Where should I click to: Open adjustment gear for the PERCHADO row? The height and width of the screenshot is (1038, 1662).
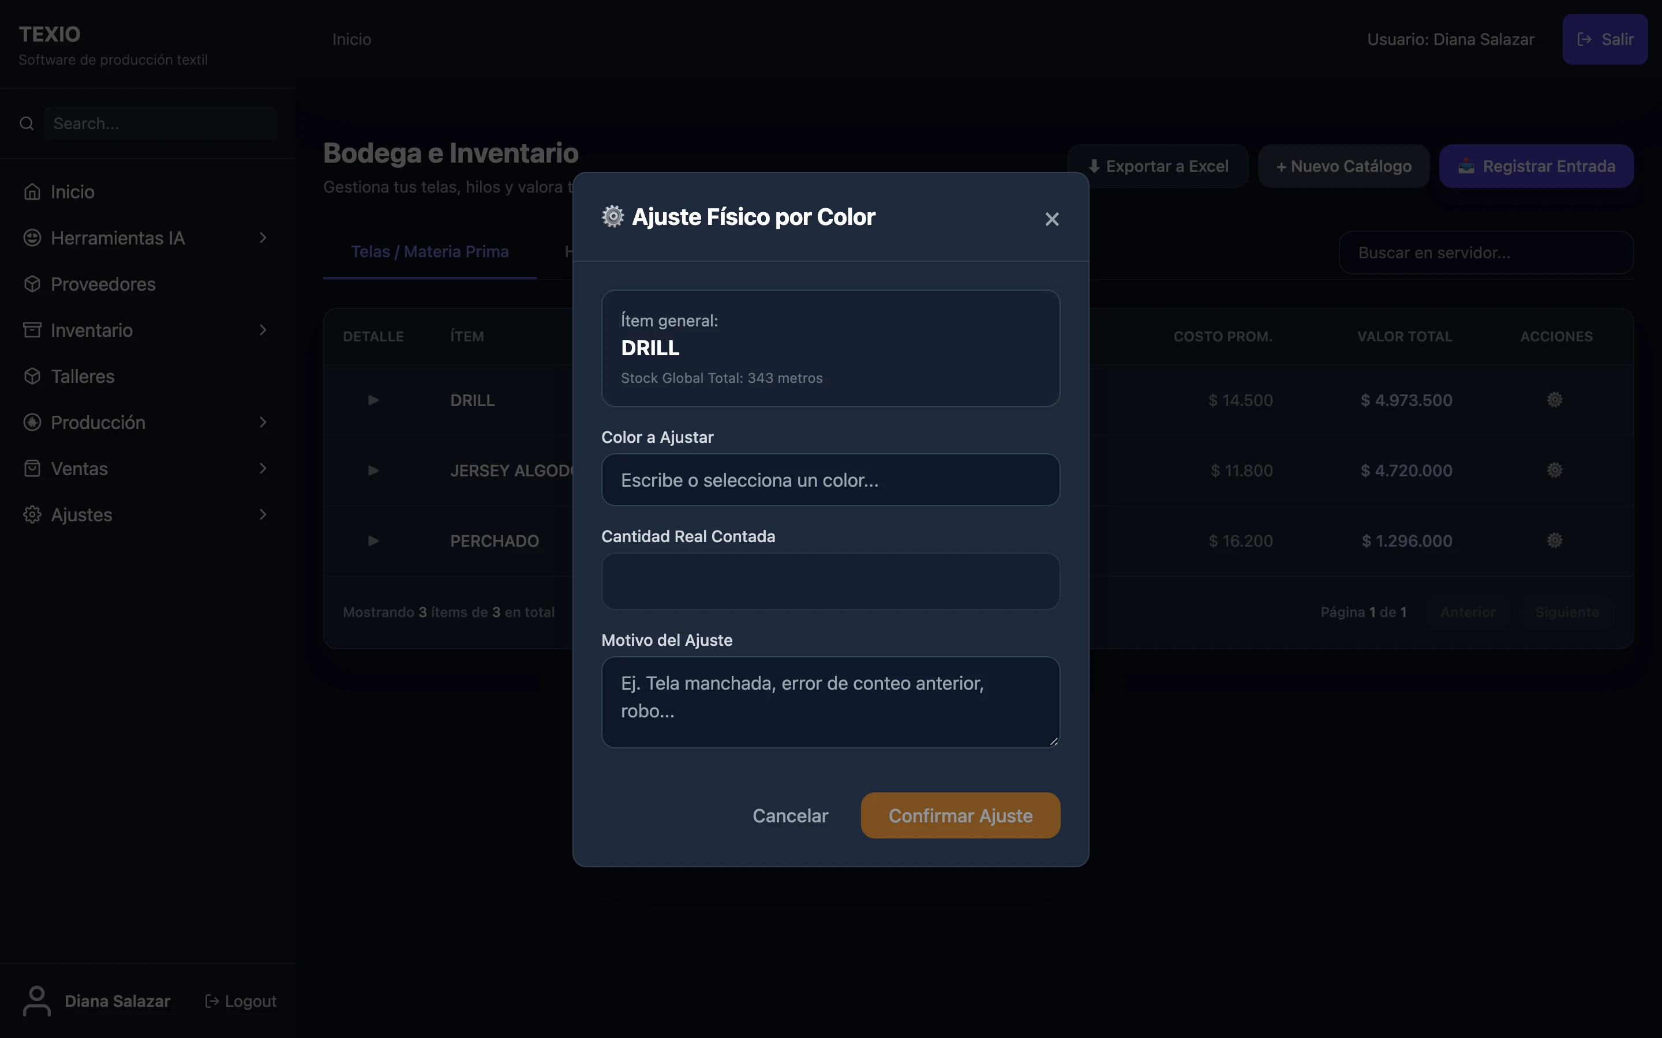click(x=1555, y=540)
